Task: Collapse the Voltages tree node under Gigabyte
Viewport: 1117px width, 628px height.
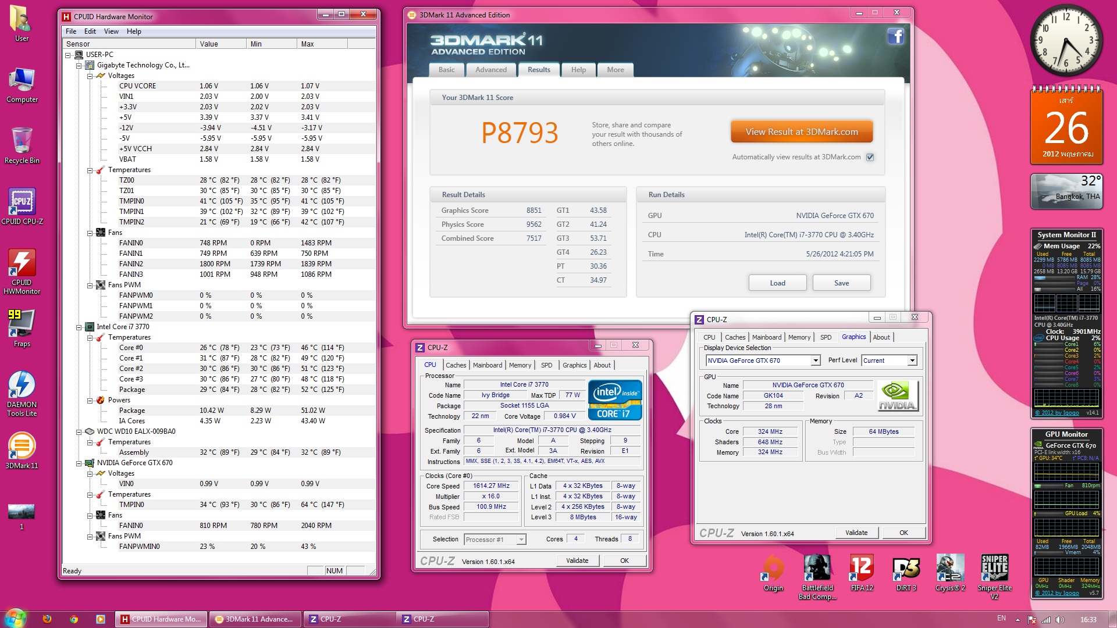Action: pos(90,76)
